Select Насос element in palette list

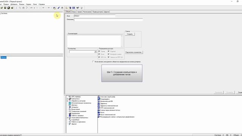click(102, 113)
